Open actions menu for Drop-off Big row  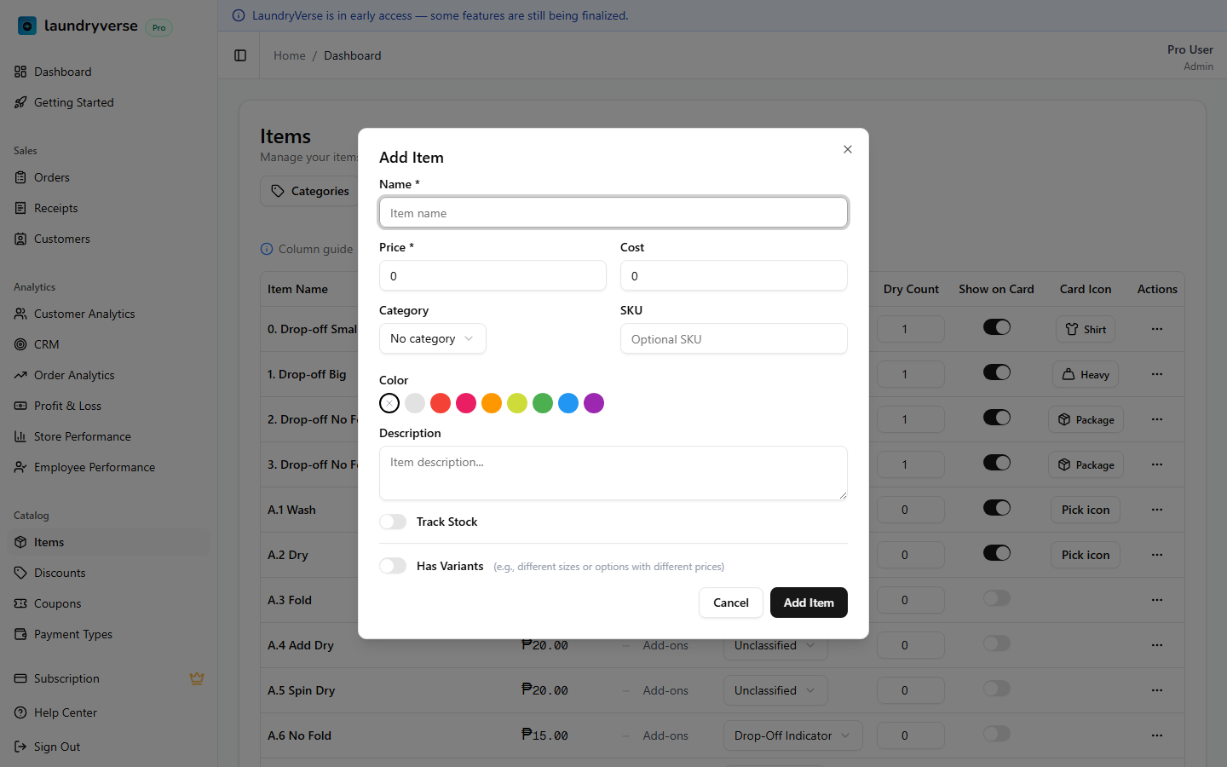pyautogui.click(x=1156, y=374)
